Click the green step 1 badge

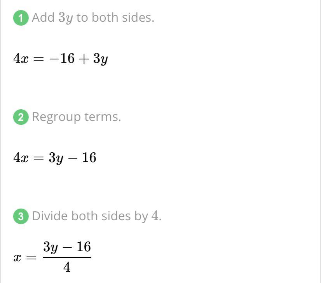tap(21, 18)
